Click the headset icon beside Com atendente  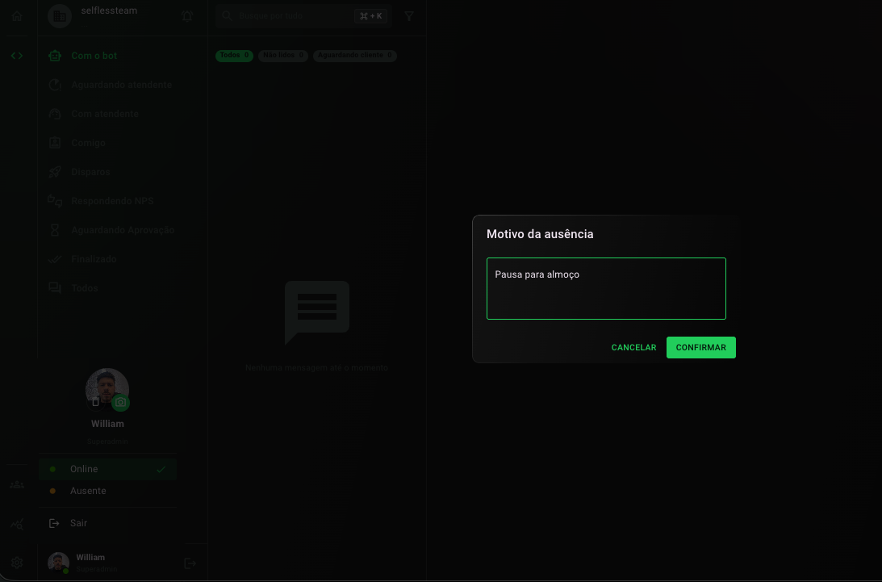55,114
